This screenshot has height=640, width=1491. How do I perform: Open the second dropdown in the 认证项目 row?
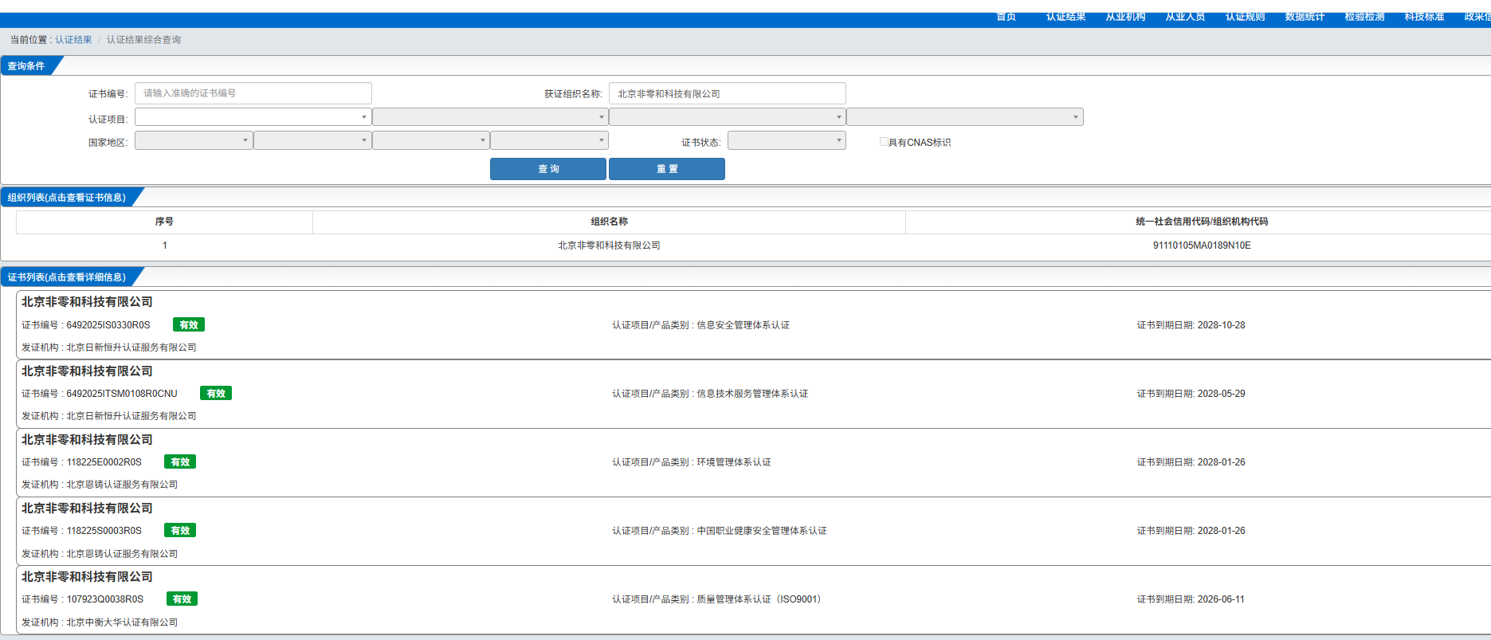coord(490,117)
